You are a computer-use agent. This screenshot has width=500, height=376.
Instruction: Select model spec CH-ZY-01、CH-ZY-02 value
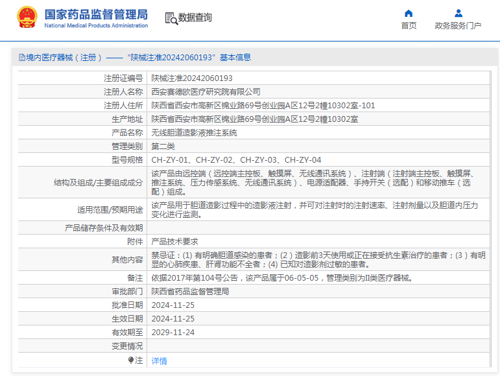click(236, 160)
